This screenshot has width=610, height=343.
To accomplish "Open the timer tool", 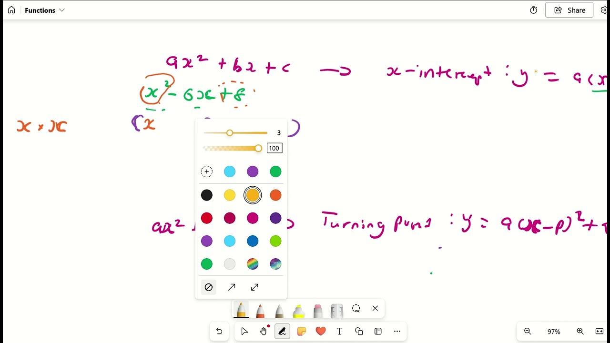I will tap(534, 10).
